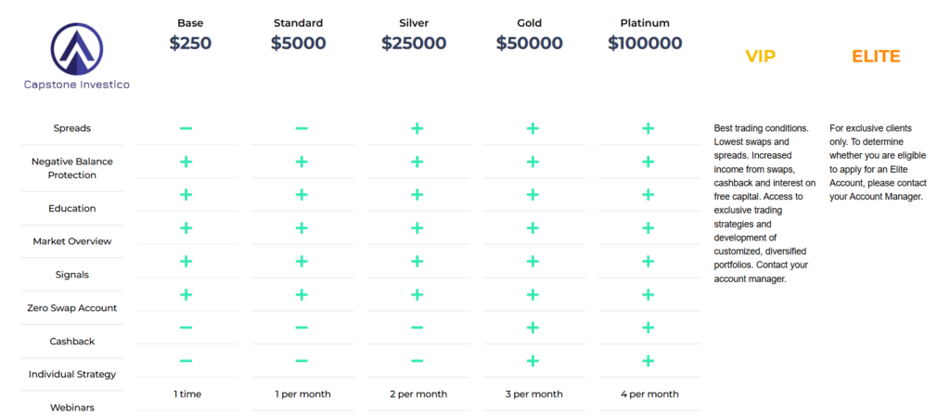
Task: Choose the Silver $25000 plan heading
Action: (412, 34)
